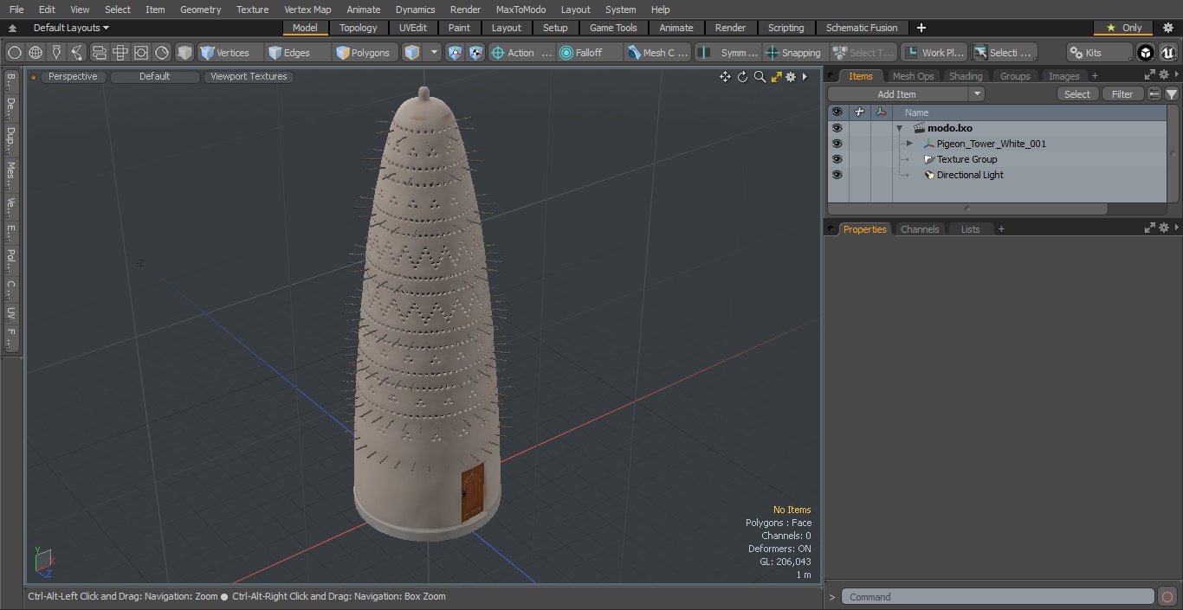
Task: Open the viewport settings gear
Action: click(791, 77)
